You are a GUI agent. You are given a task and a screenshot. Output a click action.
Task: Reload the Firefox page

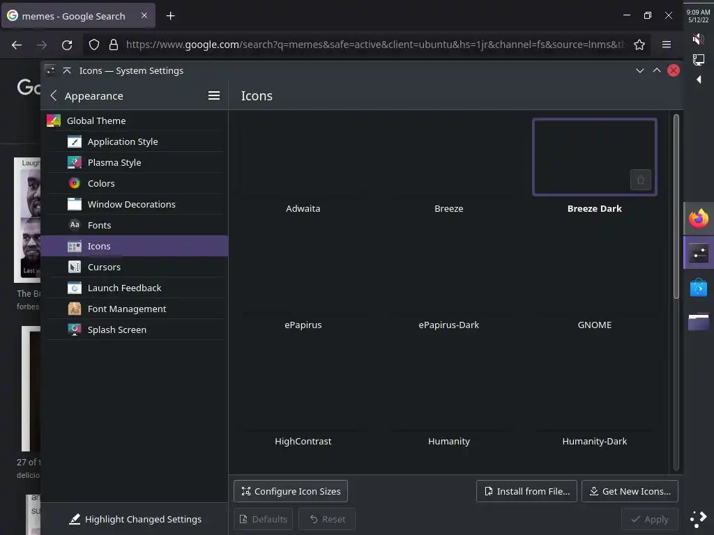67,45
